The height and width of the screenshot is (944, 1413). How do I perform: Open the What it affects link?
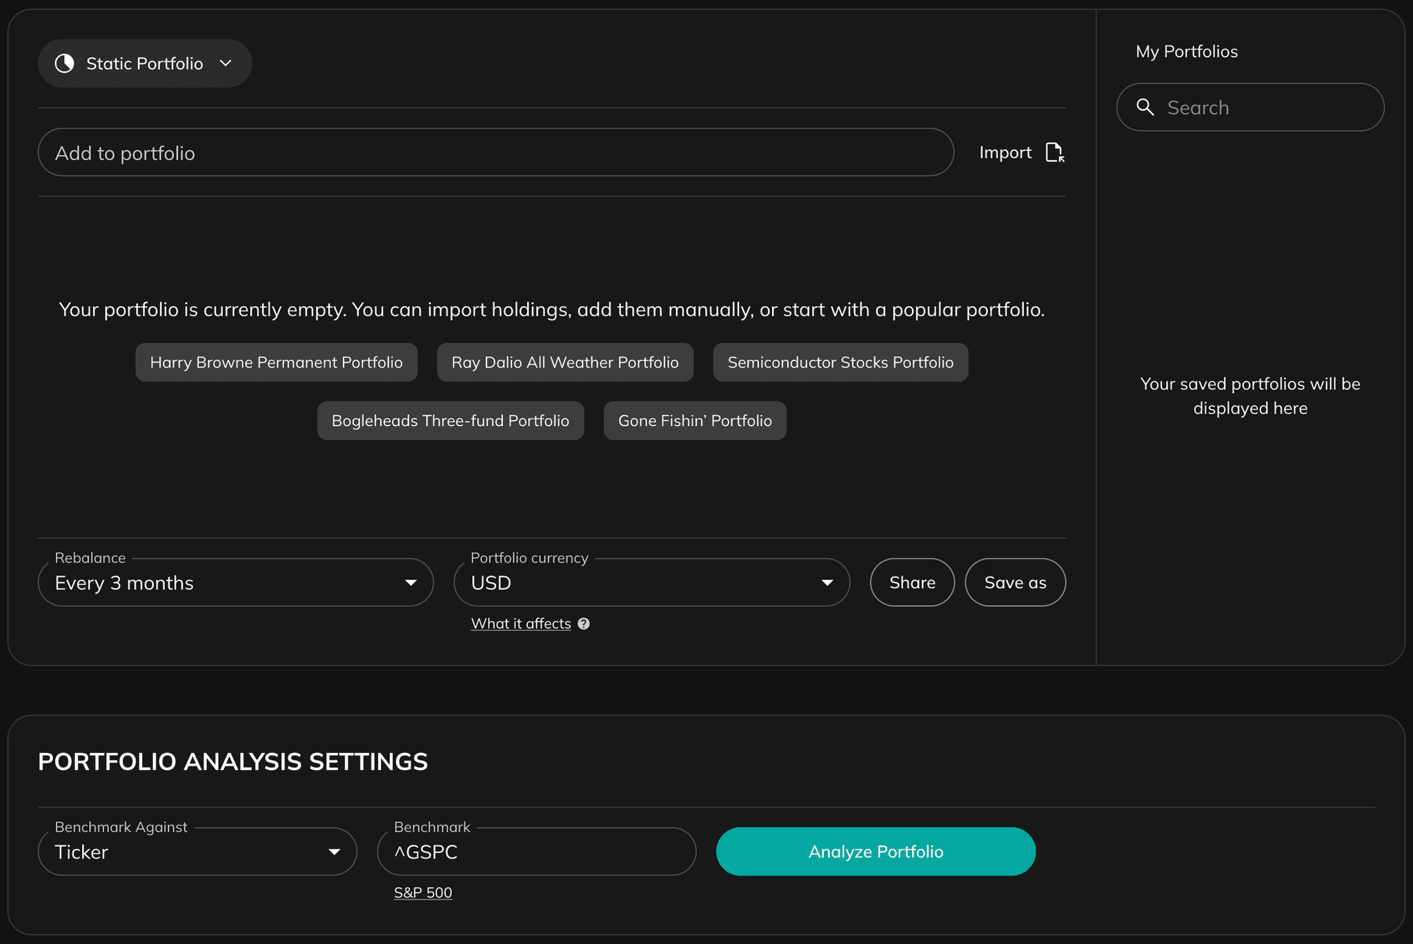point(521,623)
